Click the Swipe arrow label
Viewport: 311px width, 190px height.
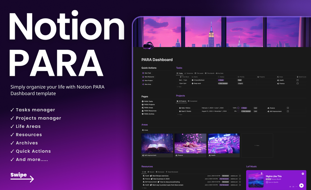point(22,177)
